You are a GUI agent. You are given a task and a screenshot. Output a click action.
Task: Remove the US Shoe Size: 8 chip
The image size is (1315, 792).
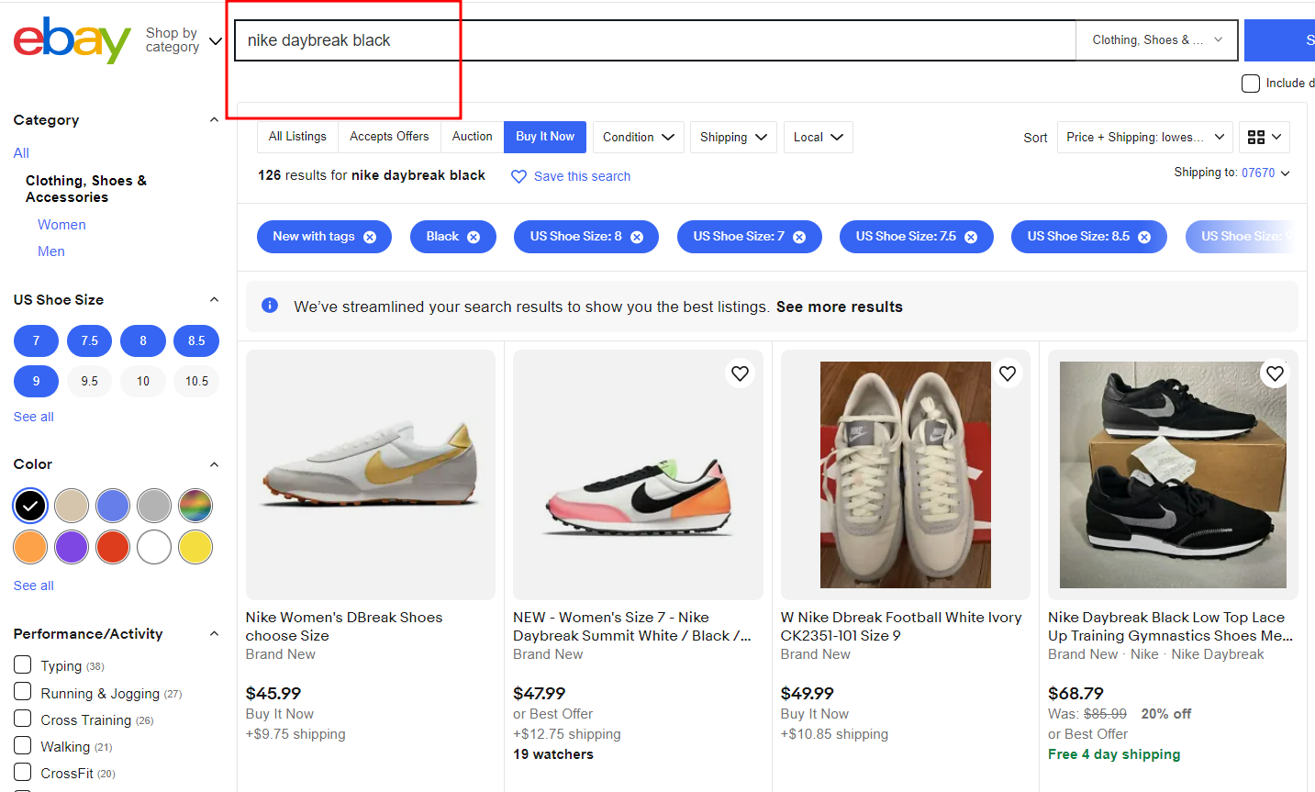[x=637, y=237]
